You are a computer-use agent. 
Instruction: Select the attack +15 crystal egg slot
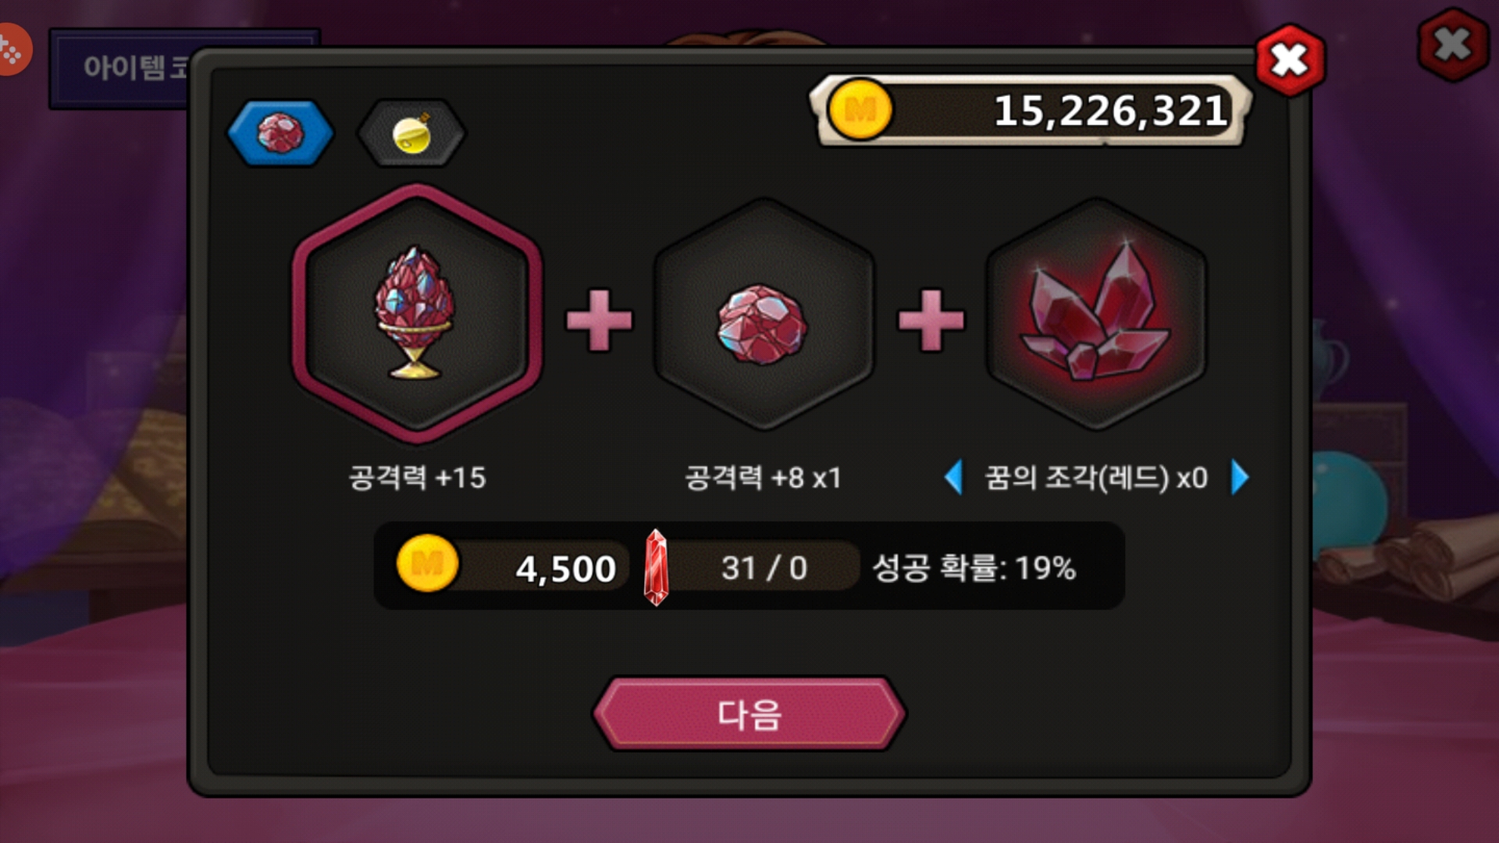[x=417, y=314]
